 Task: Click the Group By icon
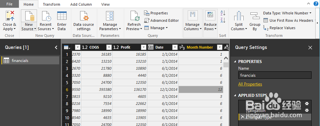pyautogui.click(x=255, y=16)
